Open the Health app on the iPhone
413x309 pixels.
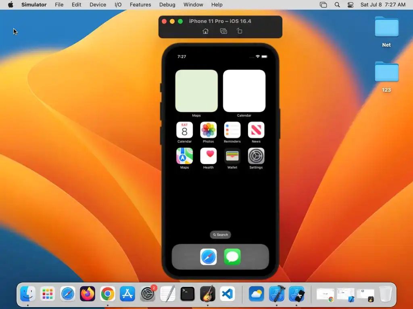(x=209, y=156)
